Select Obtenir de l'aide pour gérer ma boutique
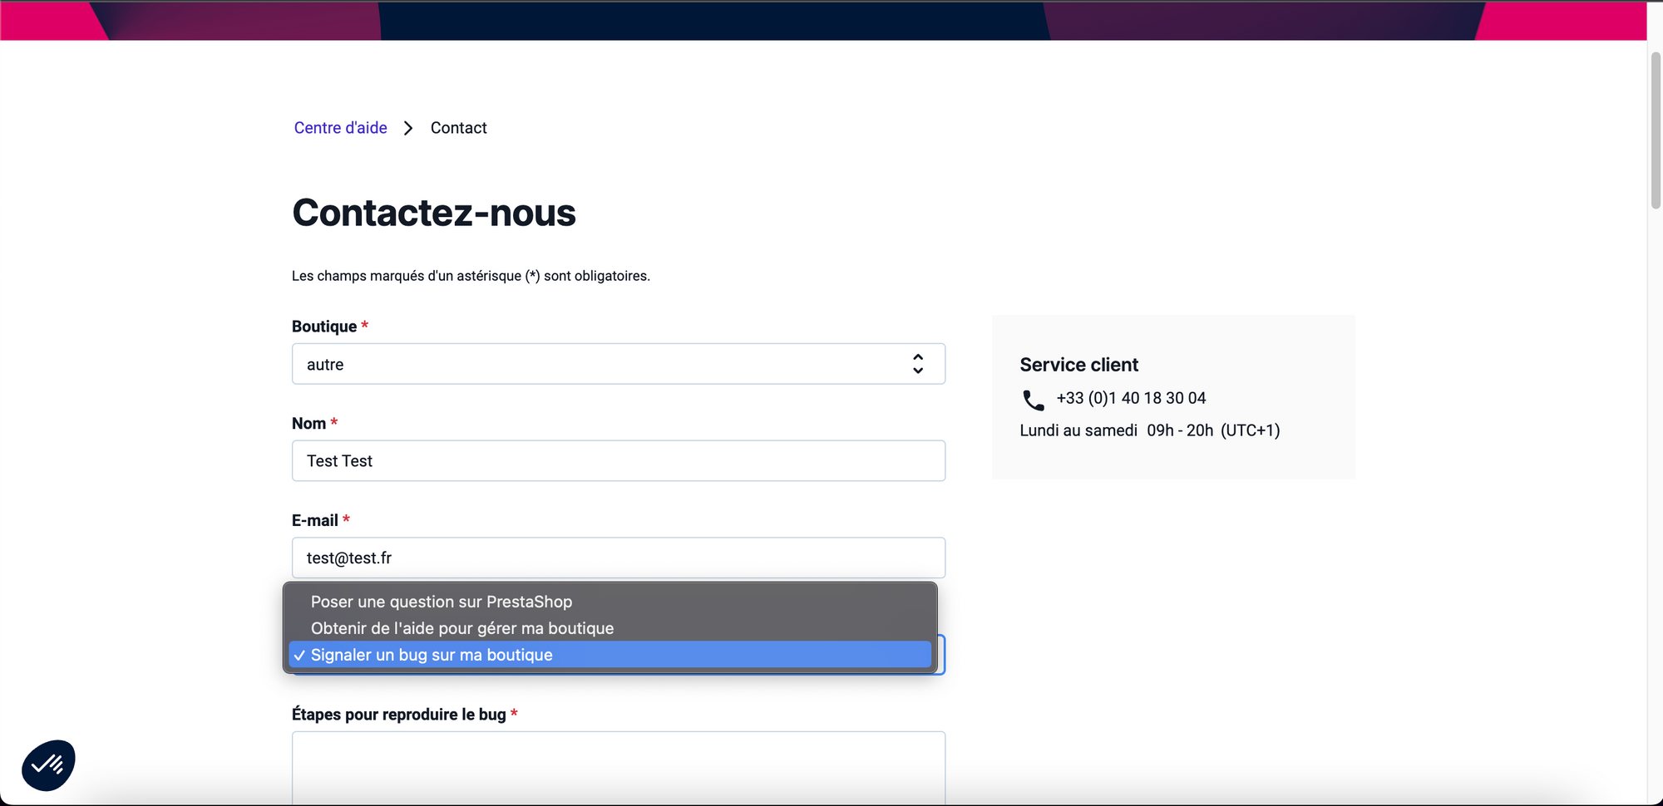Screen dimensions: 1663x806 click(x=610, y=628)
